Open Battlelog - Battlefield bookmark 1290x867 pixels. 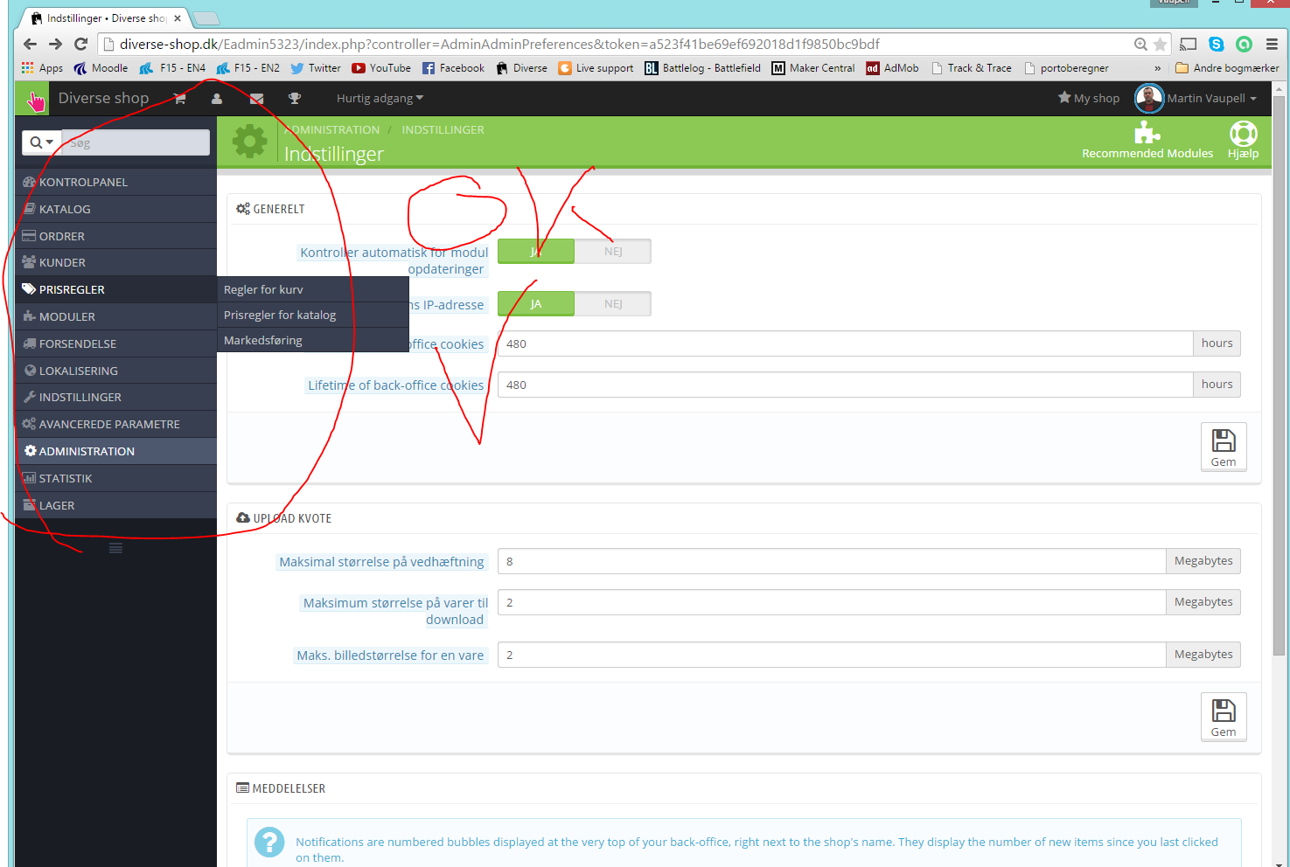[702, 67]
